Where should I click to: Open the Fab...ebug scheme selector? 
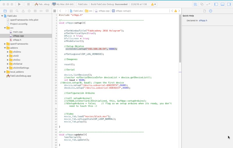[x=42, y=4]
